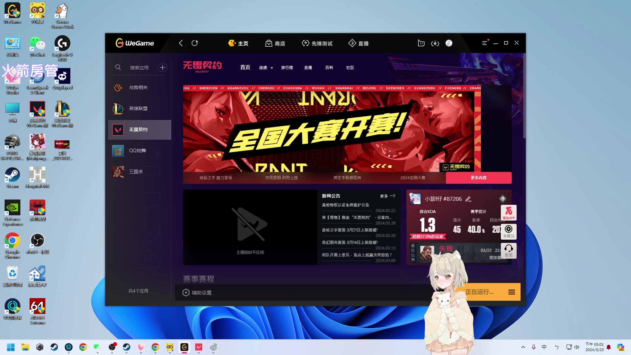This screenshot has width=631, height=355.
Task: Open news 组队开黑上掌瓦
Action: 357,255
